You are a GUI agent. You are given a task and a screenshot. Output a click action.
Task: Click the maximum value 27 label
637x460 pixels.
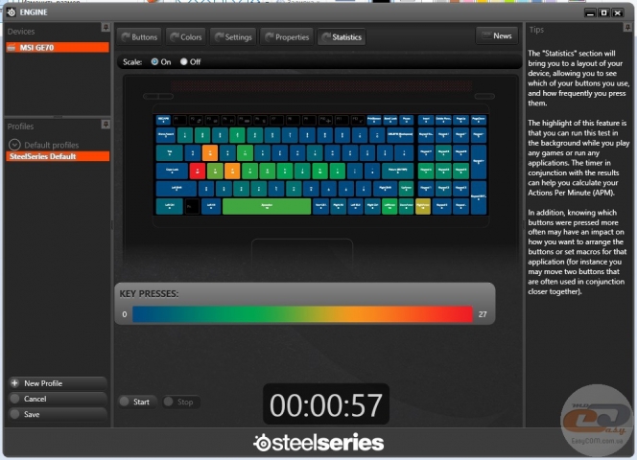[x=483, y=314]
